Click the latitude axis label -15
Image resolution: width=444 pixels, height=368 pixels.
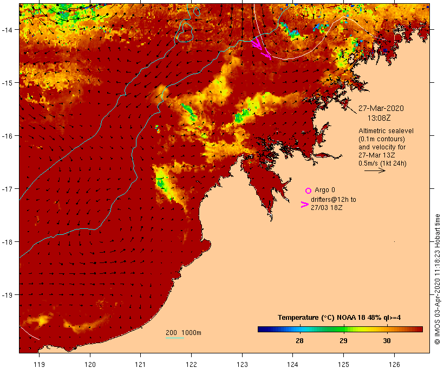[x=7, y=83]
